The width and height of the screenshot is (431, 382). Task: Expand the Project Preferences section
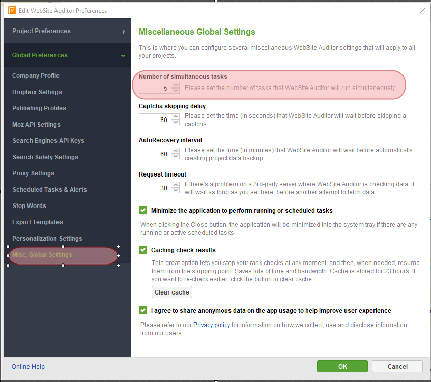[x=68, y=31]
